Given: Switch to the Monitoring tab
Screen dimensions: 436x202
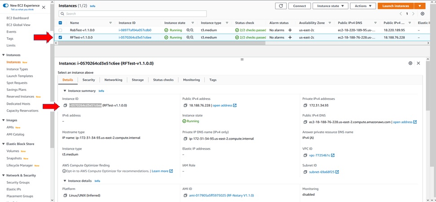Looking at the screenshot, I should point(191,80).
